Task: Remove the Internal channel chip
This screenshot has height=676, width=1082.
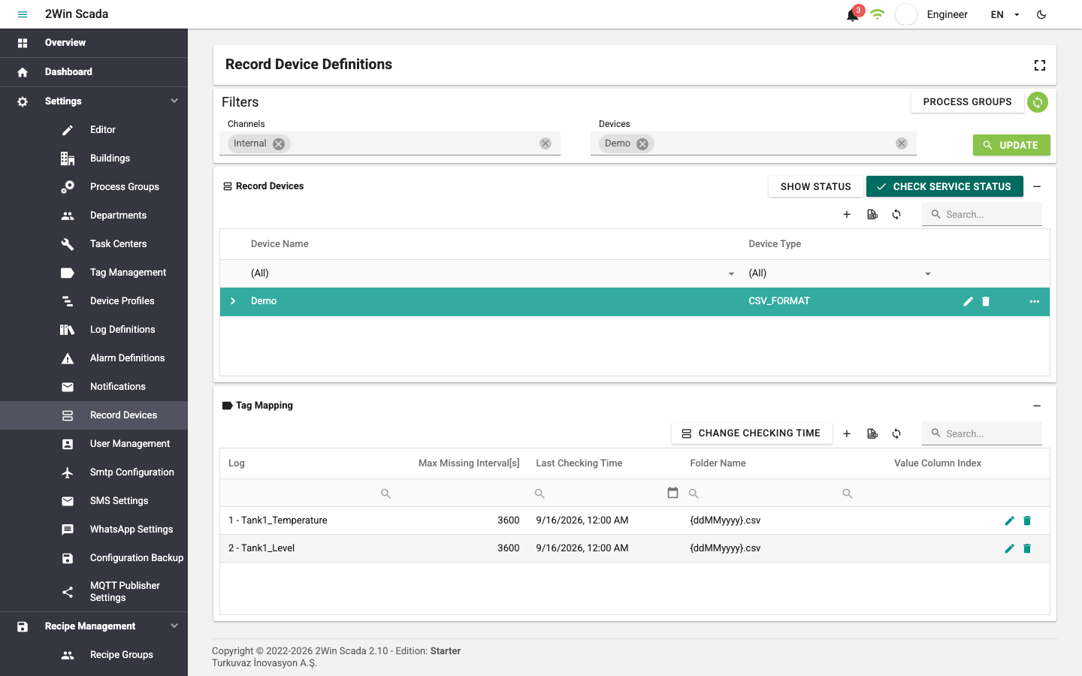Action: 279,144
